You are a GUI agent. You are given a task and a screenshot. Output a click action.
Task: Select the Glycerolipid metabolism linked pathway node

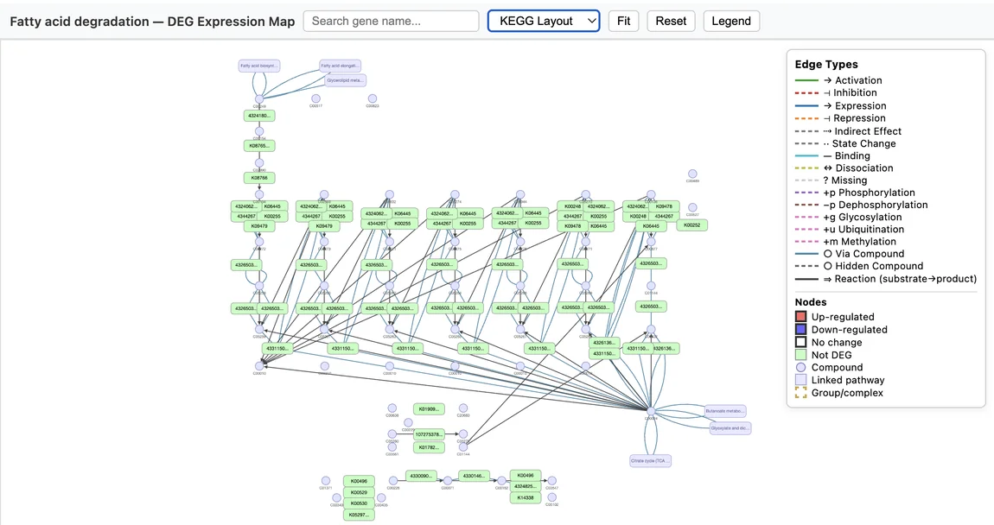coord(346,80)
